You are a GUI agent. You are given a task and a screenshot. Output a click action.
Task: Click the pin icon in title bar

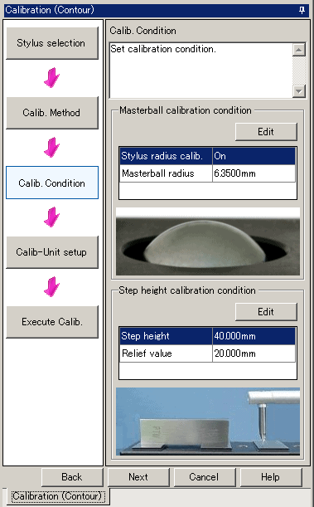(302, 10)
